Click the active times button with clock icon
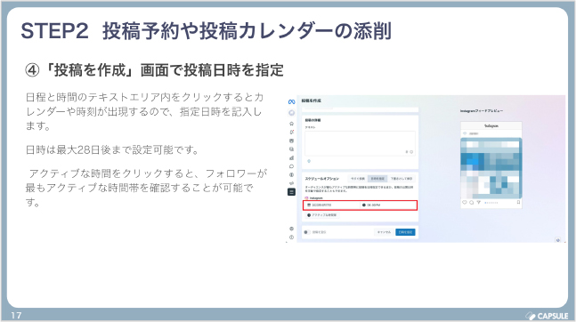This screenshot has height=322, width=576. (322, 215)
